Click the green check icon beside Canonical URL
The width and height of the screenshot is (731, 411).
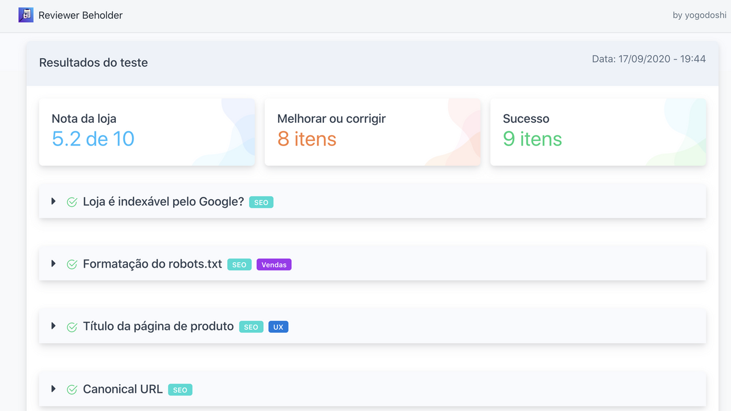(x=72, y=389)
